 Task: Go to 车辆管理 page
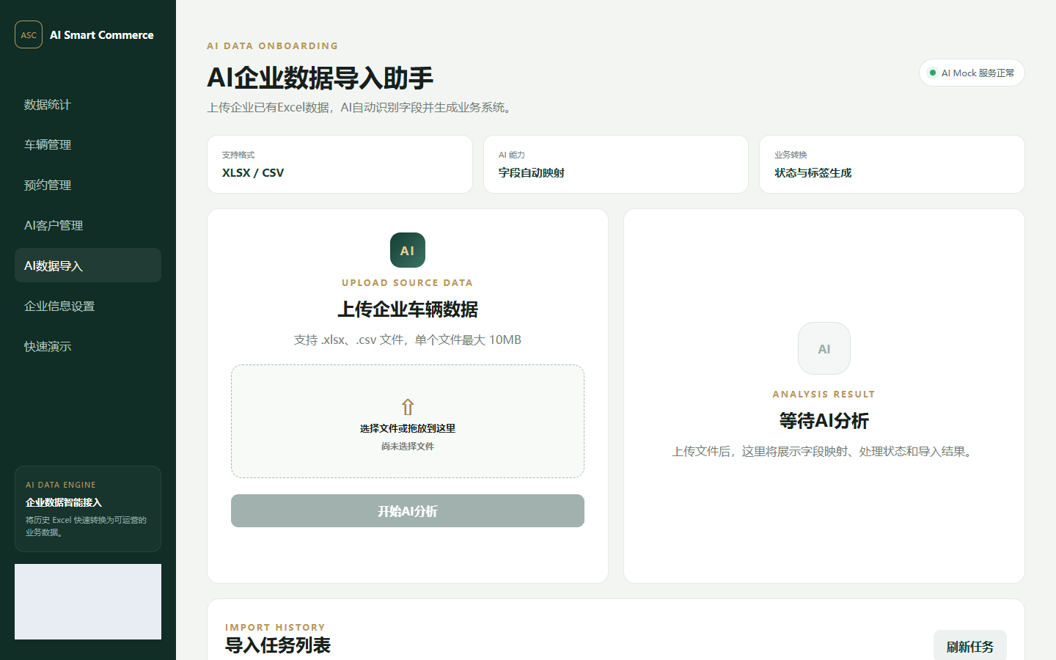[88, 144]
